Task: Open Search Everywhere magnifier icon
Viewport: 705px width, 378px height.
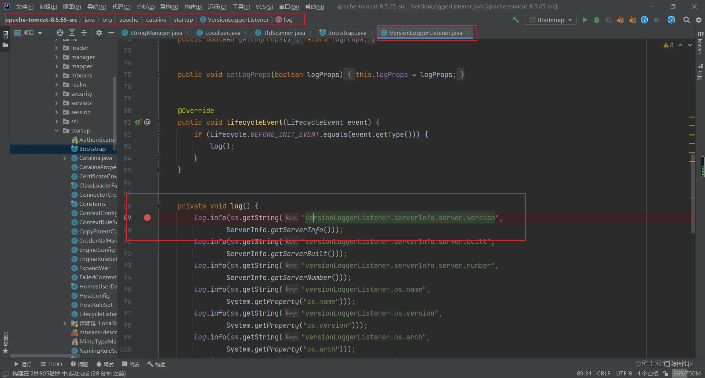Action: click(x=686, y=20)
